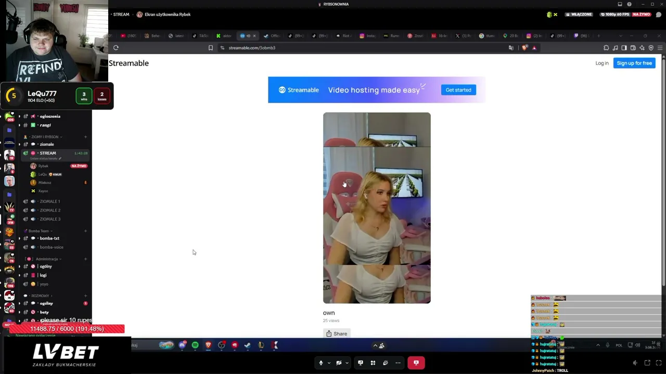Collapse the Bomba Team category
The height and width of the screenshot is (374, 666).
click(39, 231)
